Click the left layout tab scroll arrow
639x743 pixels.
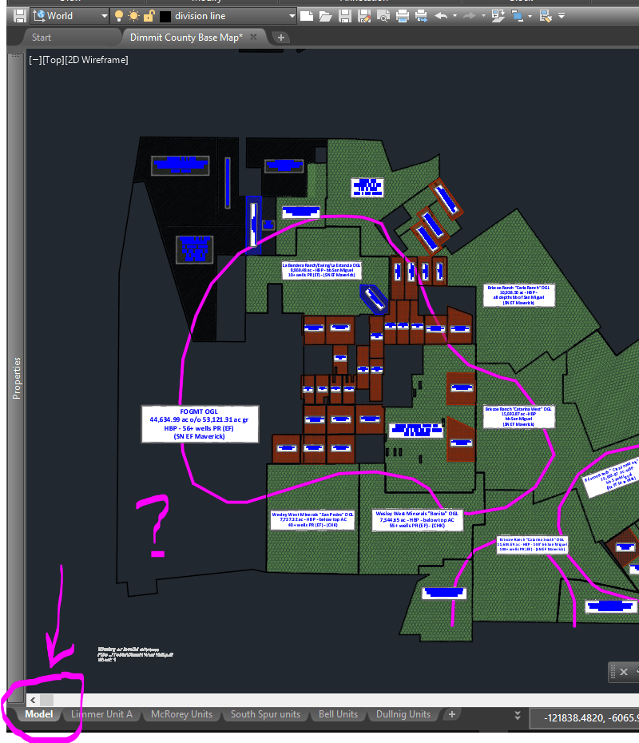tap(32, 700)
